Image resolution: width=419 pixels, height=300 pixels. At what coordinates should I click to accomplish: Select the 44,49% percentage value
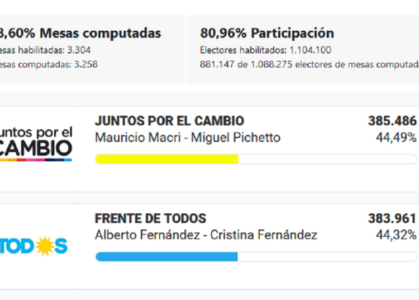[x=396, y=138]
